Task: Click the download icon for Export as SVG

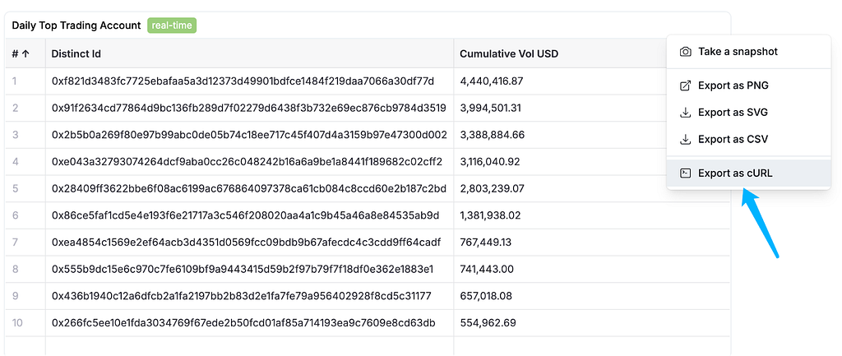Action: point(685,112)
